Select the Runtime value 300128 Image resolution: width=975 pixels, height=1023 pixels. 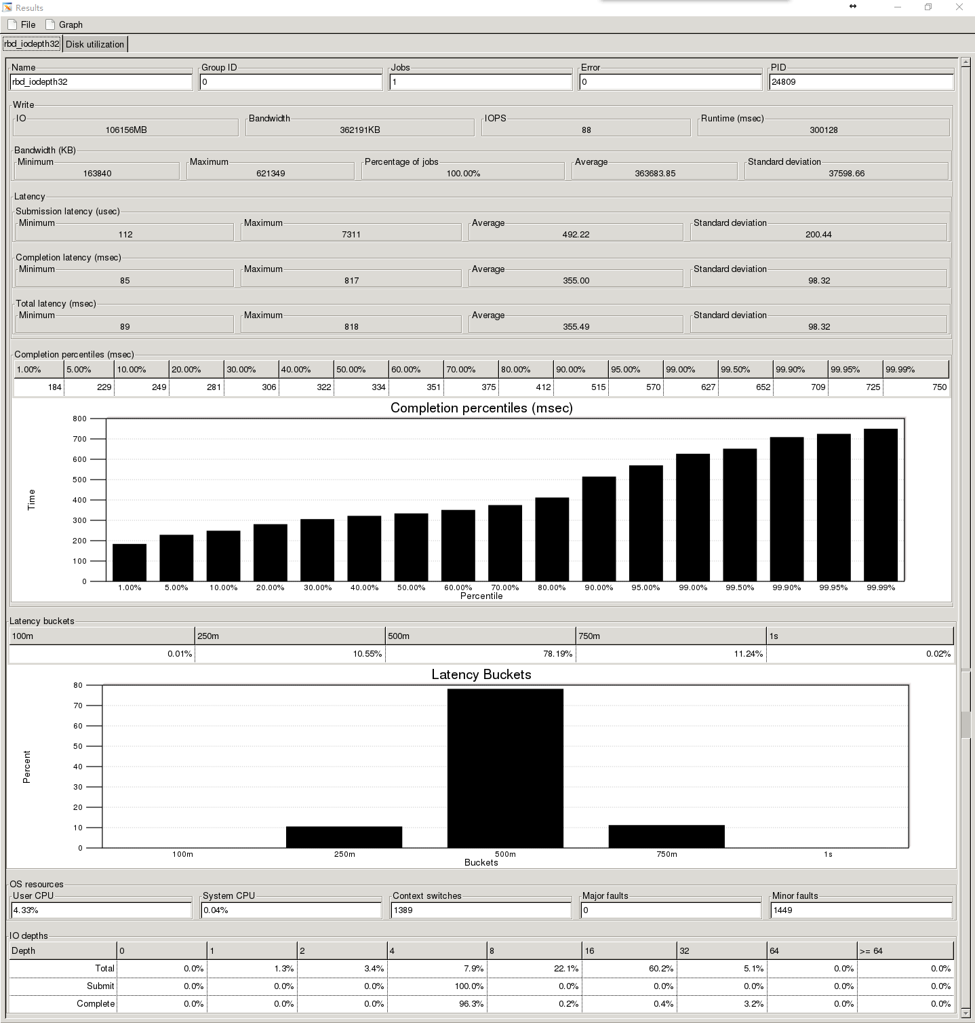824,130
